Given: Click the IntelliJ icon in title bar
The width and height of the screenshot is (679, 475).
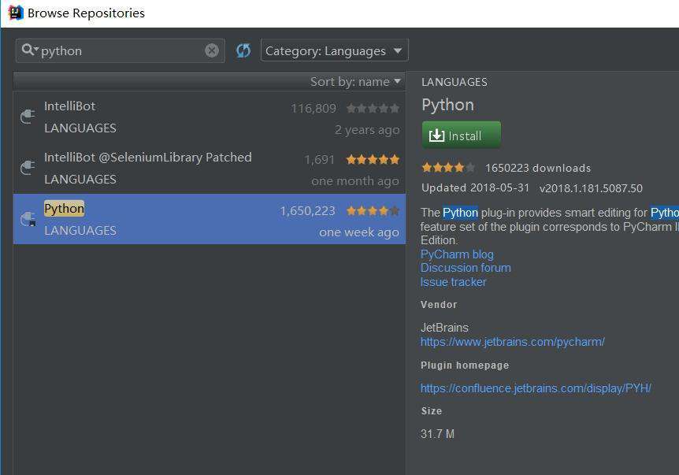Looking at the screenshot, I should point(16,13).
